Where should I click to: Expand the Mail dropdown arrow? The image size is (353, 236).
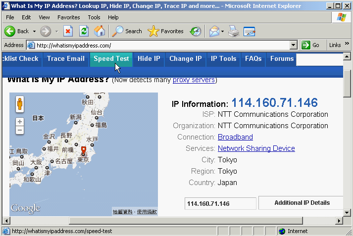222,31
